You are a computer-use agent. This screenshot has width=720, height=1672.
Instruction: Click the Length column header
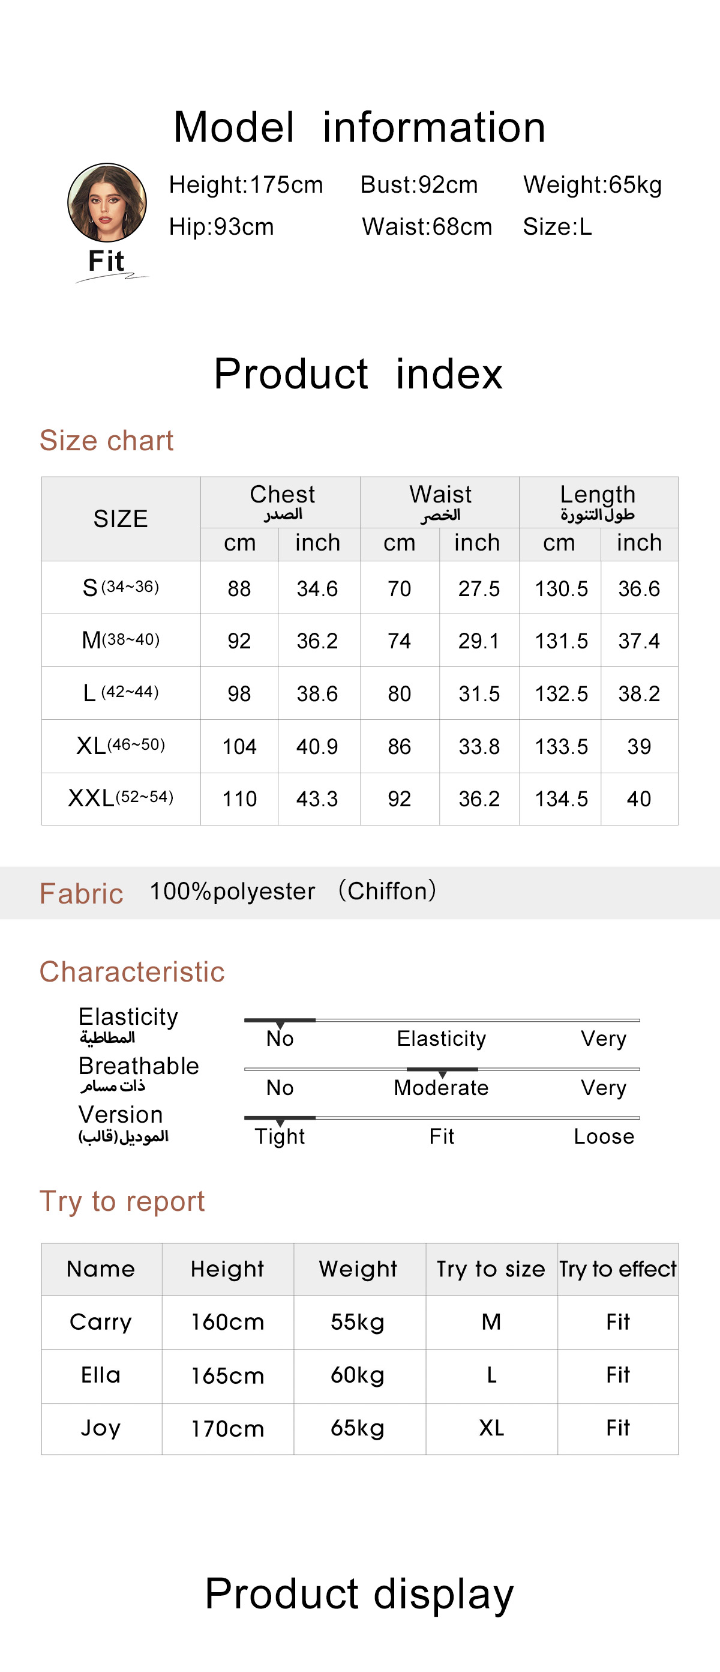(x=598, y=501)
